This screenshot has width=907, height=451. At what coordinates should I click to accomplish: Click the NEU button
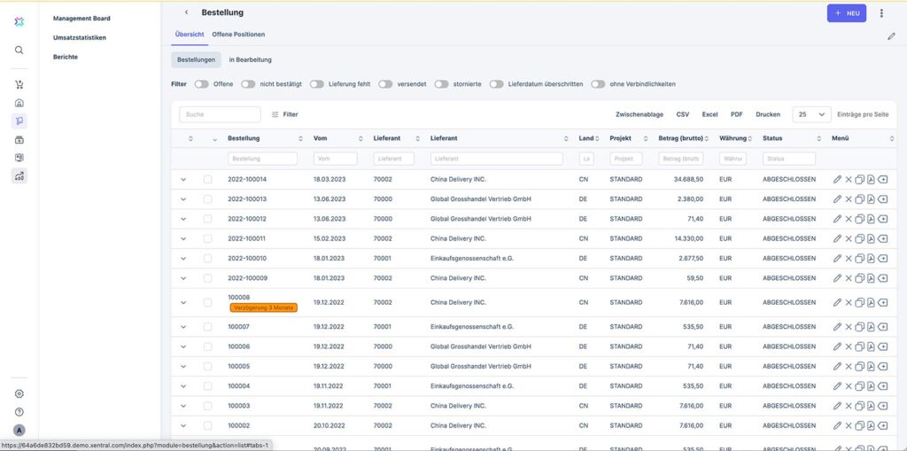[x=846, y=13]
